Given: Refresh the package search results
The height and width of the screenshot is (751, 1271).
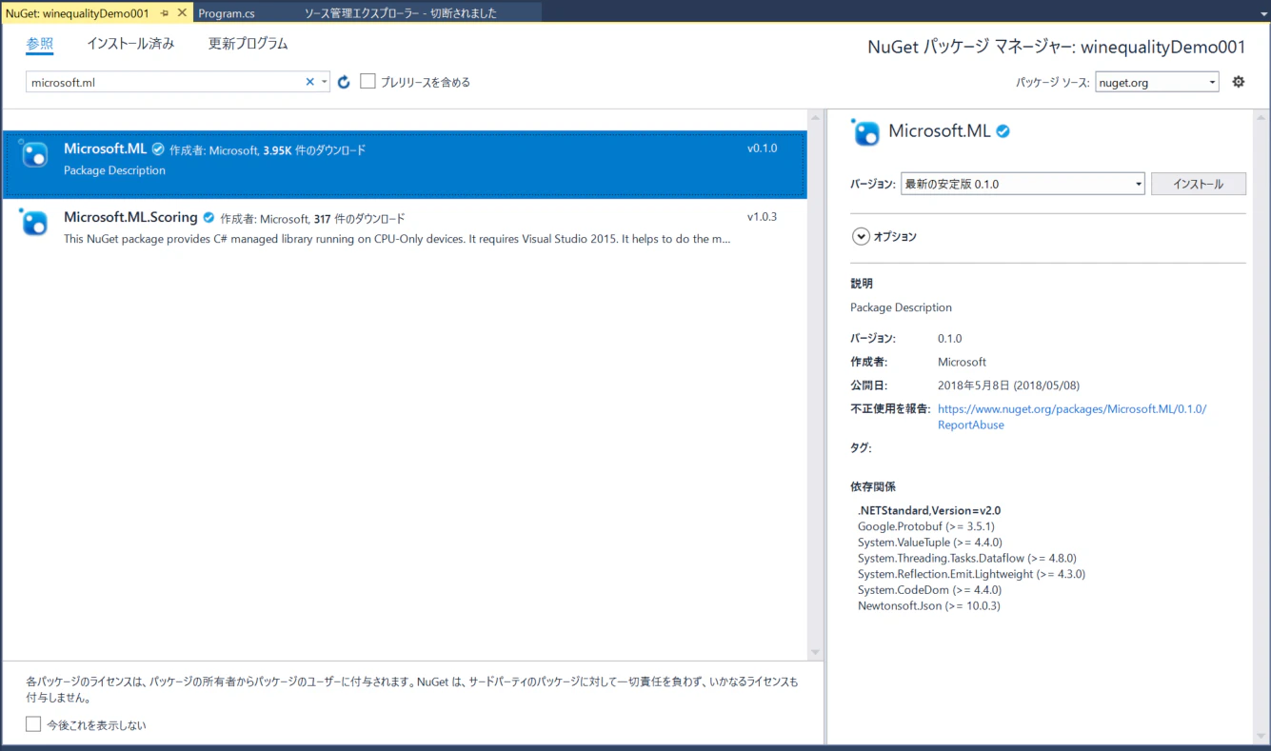Looking at the screenshot, I should tap(345, 82).
